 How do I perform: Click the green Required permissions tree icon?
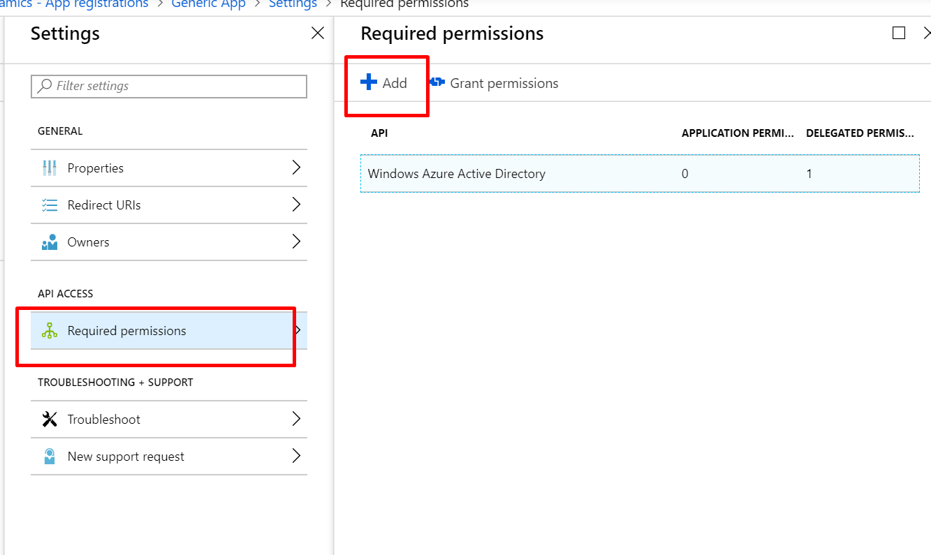click(x=50, y=331)
